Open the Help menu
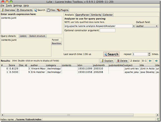 (26, 5)
